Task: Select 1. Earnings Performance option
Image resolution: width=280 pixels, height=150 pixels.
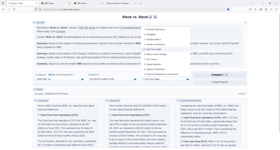Action: point(166,29)
